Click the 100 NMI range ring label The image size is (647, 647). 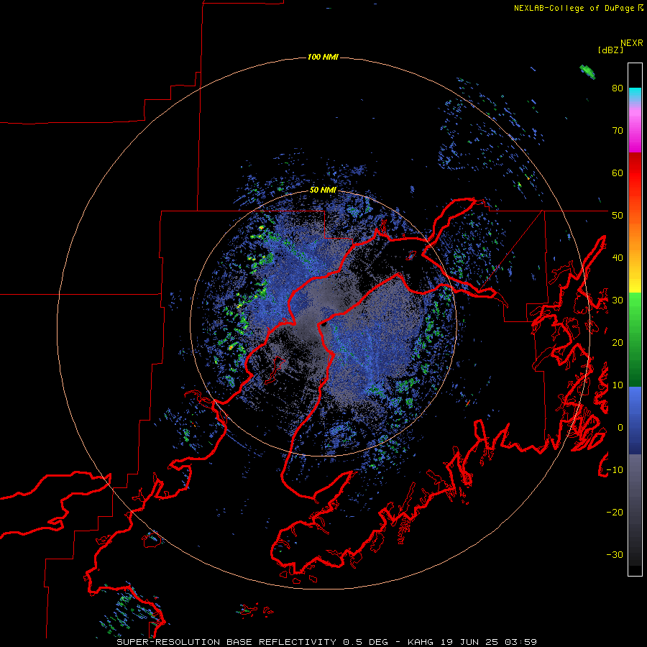[x=323, y=57]
